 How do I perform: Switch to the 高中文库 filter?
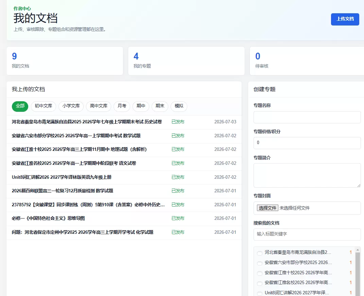point(99,106)
